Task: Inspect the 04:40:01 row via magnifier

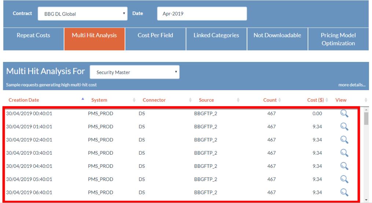Action: tap(344, 166)
